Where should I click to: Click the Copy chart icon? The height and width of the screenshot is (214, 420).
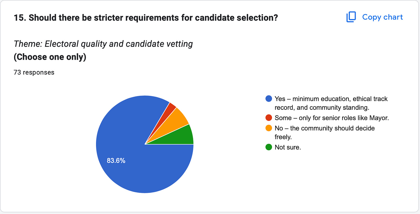pyautogui.click(x=351, y=17)
